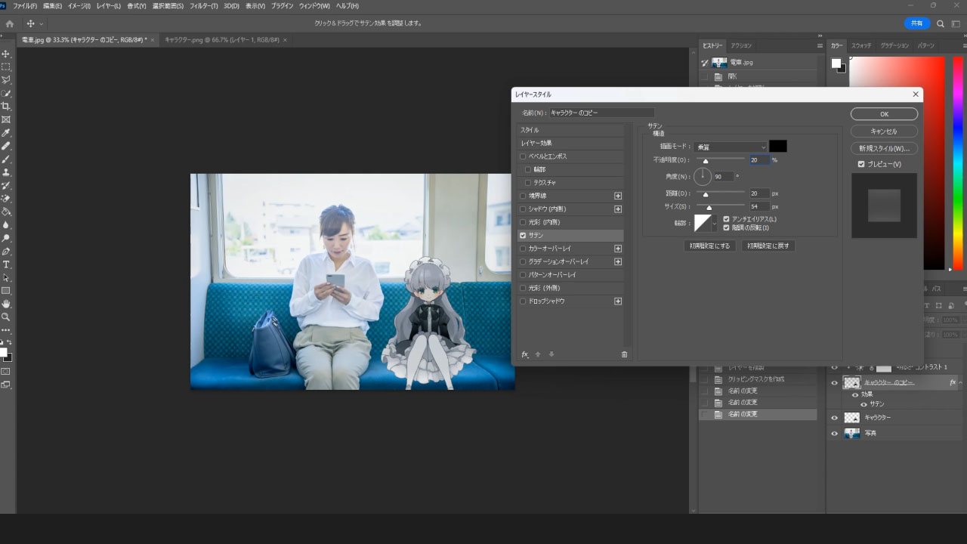
Task: Select the Lasso tool
Action: 6,80
